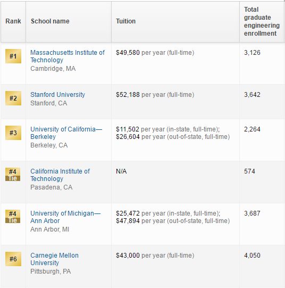Click the gold #6 rank badge
285x288 pixels.
click(13, 259)
